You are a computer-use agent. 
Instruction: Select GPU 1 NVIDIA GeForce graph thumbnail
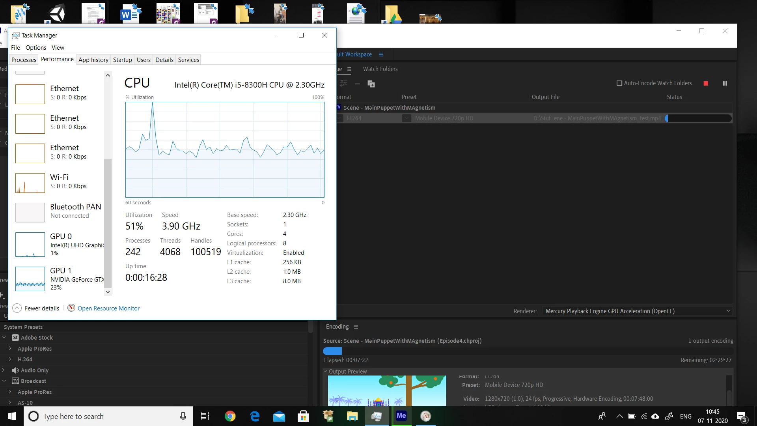click(30, 279)
